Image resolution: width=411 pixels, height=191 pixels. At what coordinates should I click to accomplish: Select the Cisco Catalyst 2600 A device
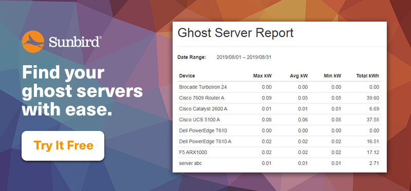point(203,109)
